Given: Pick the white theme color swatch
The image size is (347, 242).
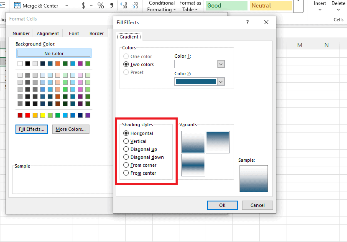Looking at the screenshot, I should [x=20, y=64].
